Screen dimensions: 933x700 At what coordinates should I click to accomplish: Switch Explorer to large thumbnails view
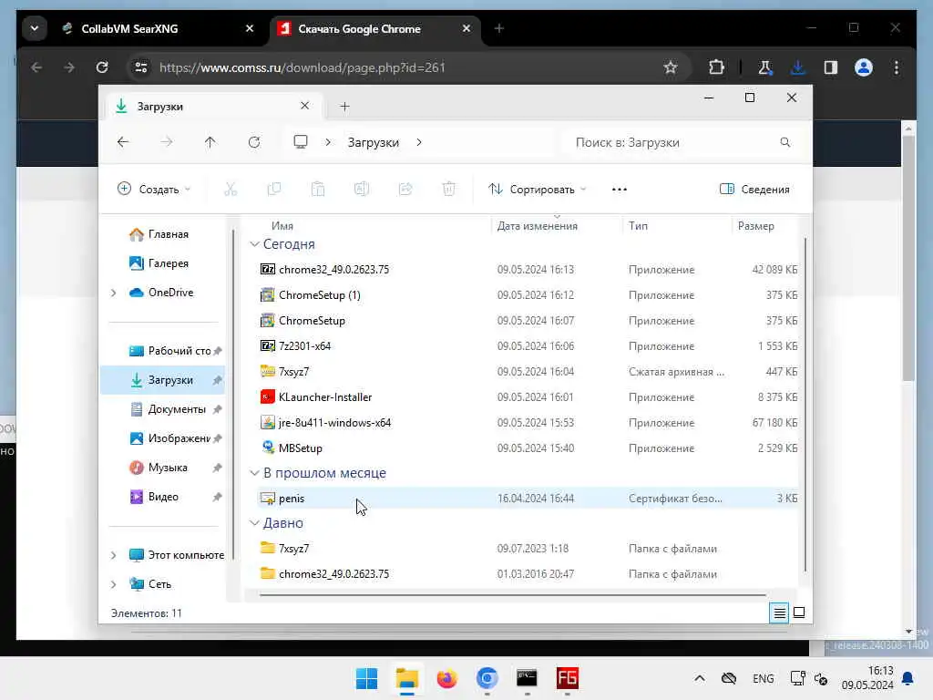tap(799, 612)
